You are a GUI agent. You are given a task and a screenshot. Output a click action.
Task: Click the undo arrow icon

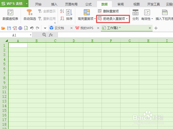(x=32, y=28)
